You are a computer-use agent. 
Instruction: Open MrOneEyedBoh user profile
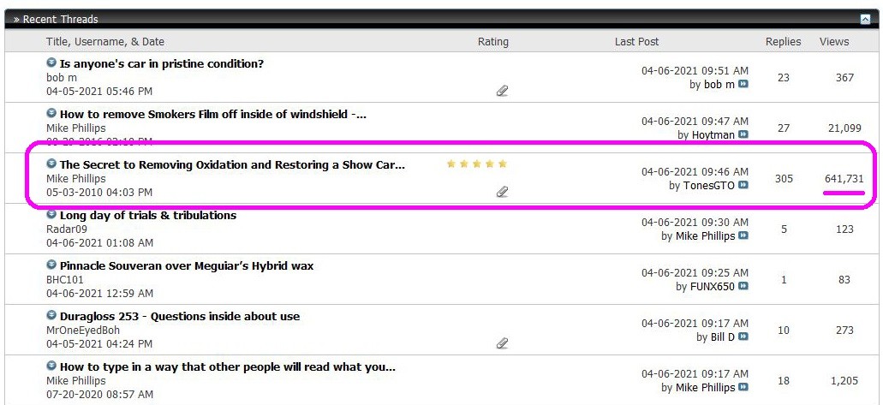[83, 331]
